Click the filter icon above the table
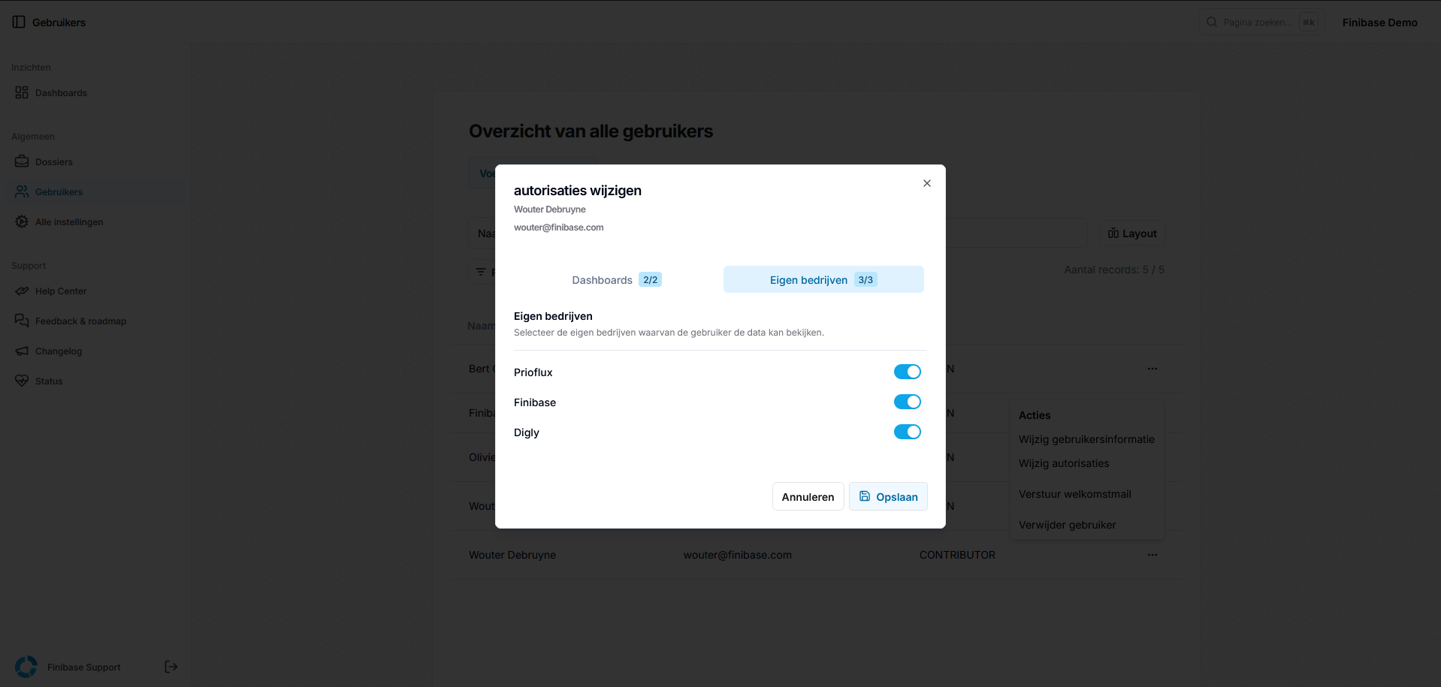The image size is (1441, 687). [481, 272]
